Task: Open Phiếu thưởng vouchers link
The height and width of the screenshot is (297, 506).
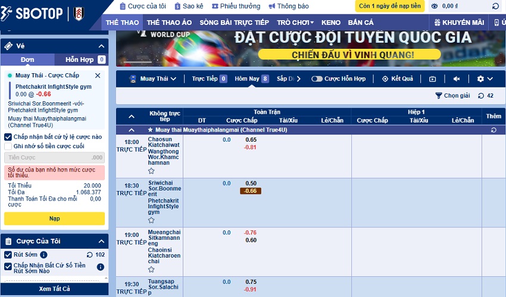Action: (236, 6)
